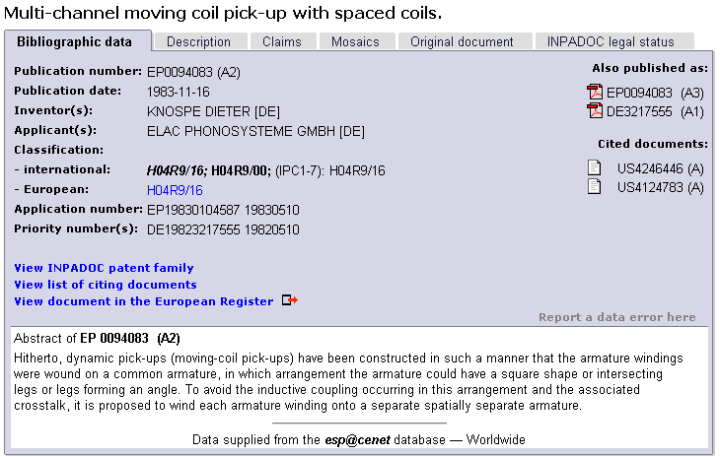Click View INPADOC patent family link
This screenshot has width=720, height=457.
point(104,268)
